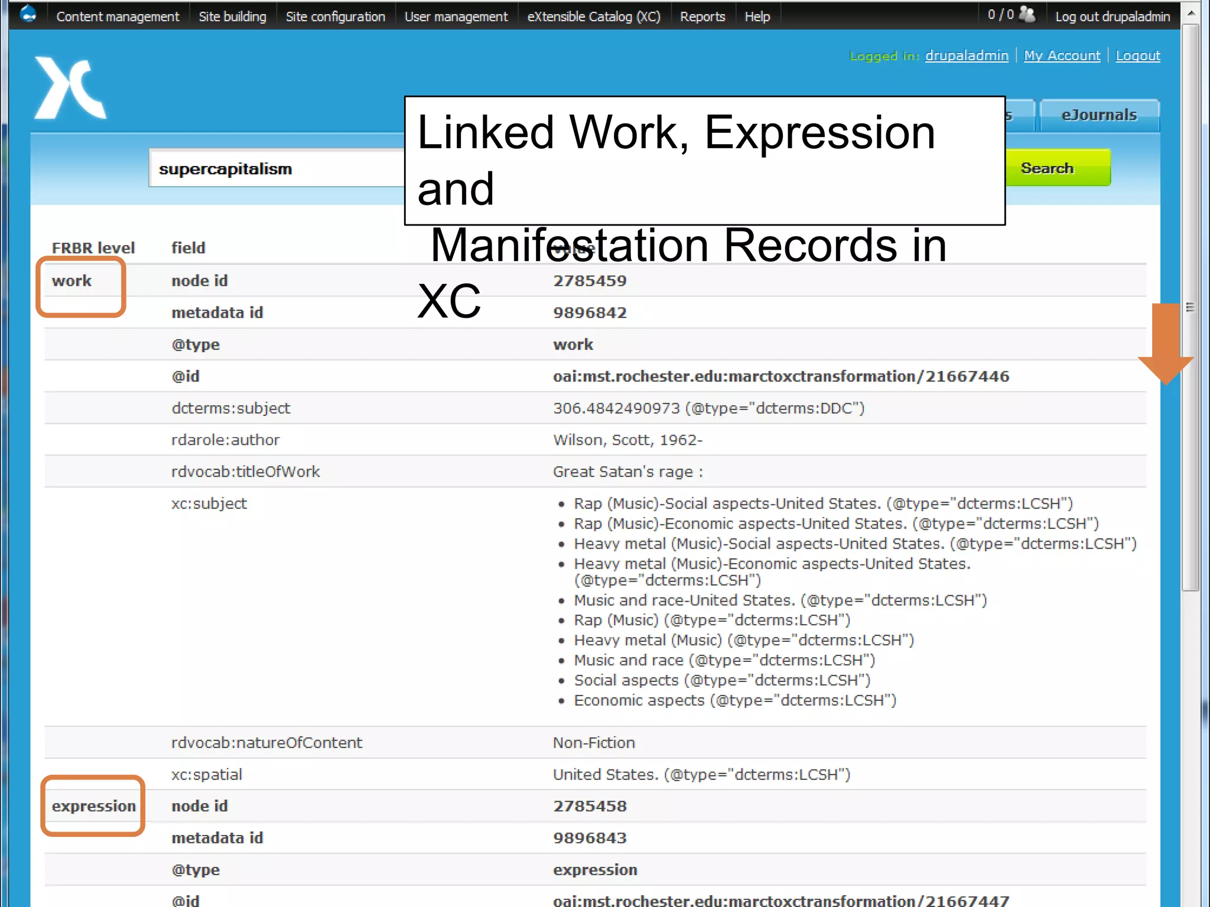Click the vertical scrollbar thumb
Viewport: 1210px width, 907px height.
[x=1191, y=307]
